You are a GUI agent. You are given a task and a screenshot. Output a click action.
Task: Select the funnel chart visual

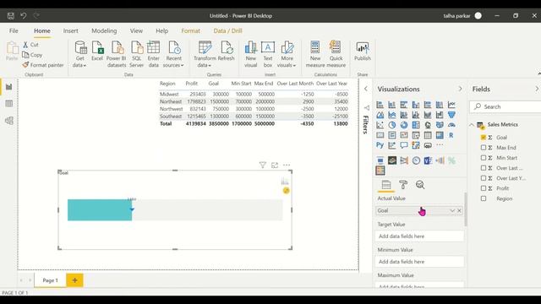[x=451, y=115]
